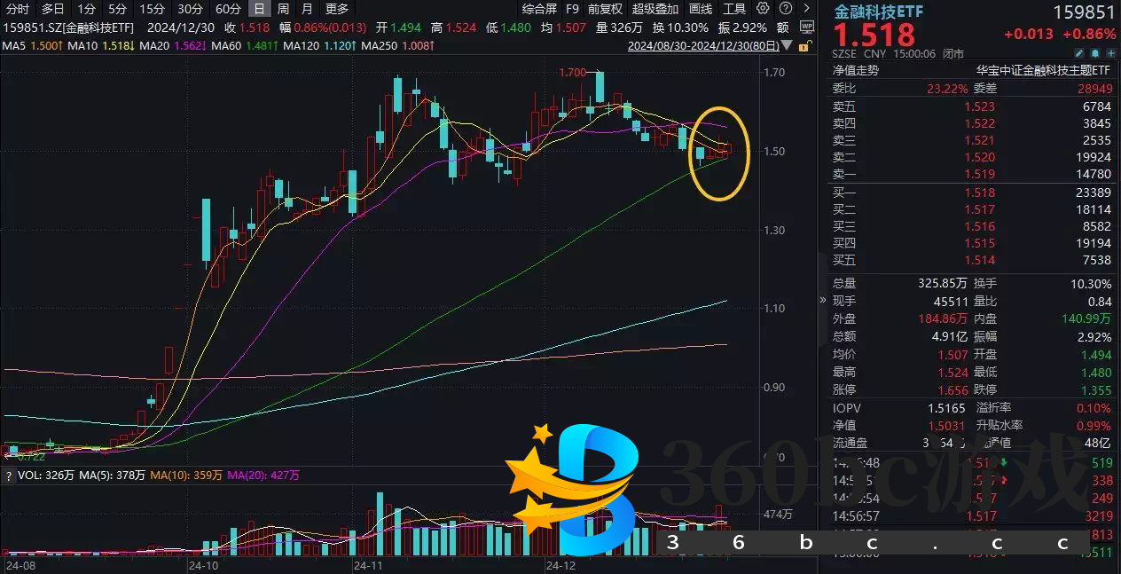Select the 月 monthly K-line tab

[307, 9]
